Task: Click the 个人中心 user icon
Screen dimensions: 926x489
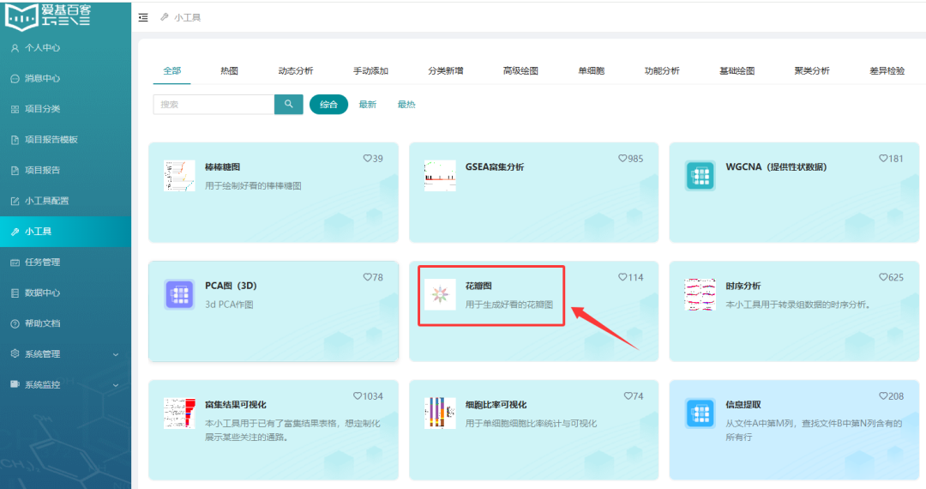Action: (x=15, y=48)
